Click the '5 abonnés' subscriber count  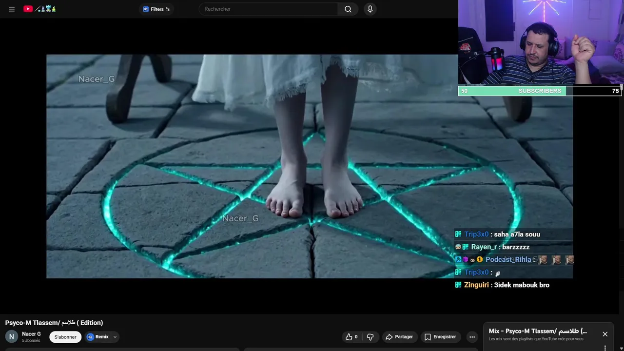click(x=31, y=341)
